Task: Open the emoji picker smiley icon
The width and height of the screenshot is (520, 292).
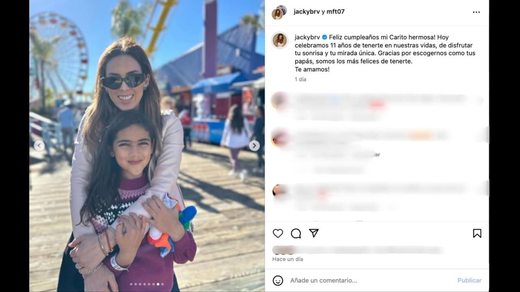Action: click(x=278, y=280)
